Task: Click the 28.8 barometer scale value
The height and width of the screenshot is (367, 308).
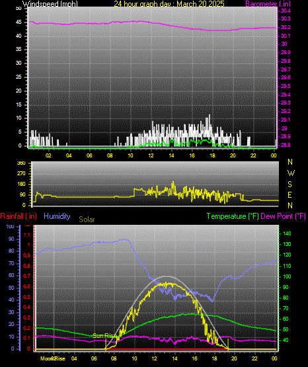Action: coord(286,145)
